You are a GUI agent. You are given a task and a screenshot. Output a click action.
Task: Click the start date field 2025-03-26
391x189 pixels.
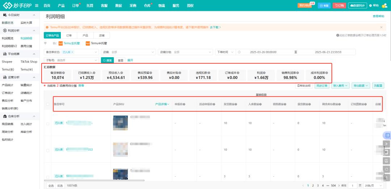pos(263,52)
